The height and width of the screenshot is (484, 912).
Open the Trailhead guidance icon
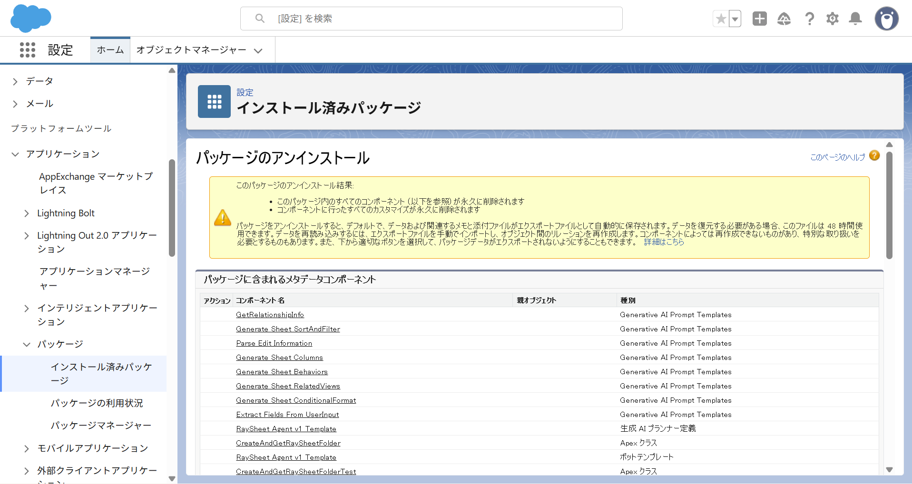coord(784,19)
